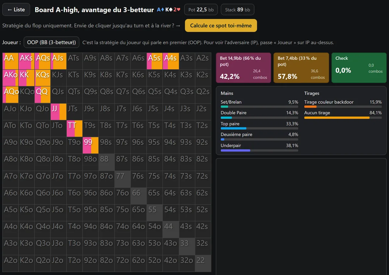Click the 'Board A-high, avantage du 3-betteur' title
This screenshot has height=275, width=389.
[x=94, y=10]
